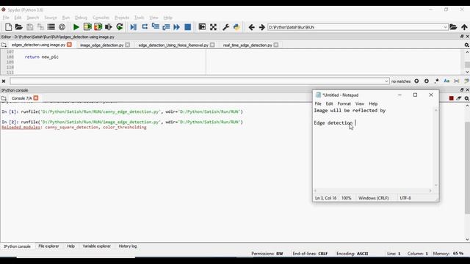The image size is (470, 264).
Task: Run the current cell from the toolbar
Action: [x=87, y=27]
